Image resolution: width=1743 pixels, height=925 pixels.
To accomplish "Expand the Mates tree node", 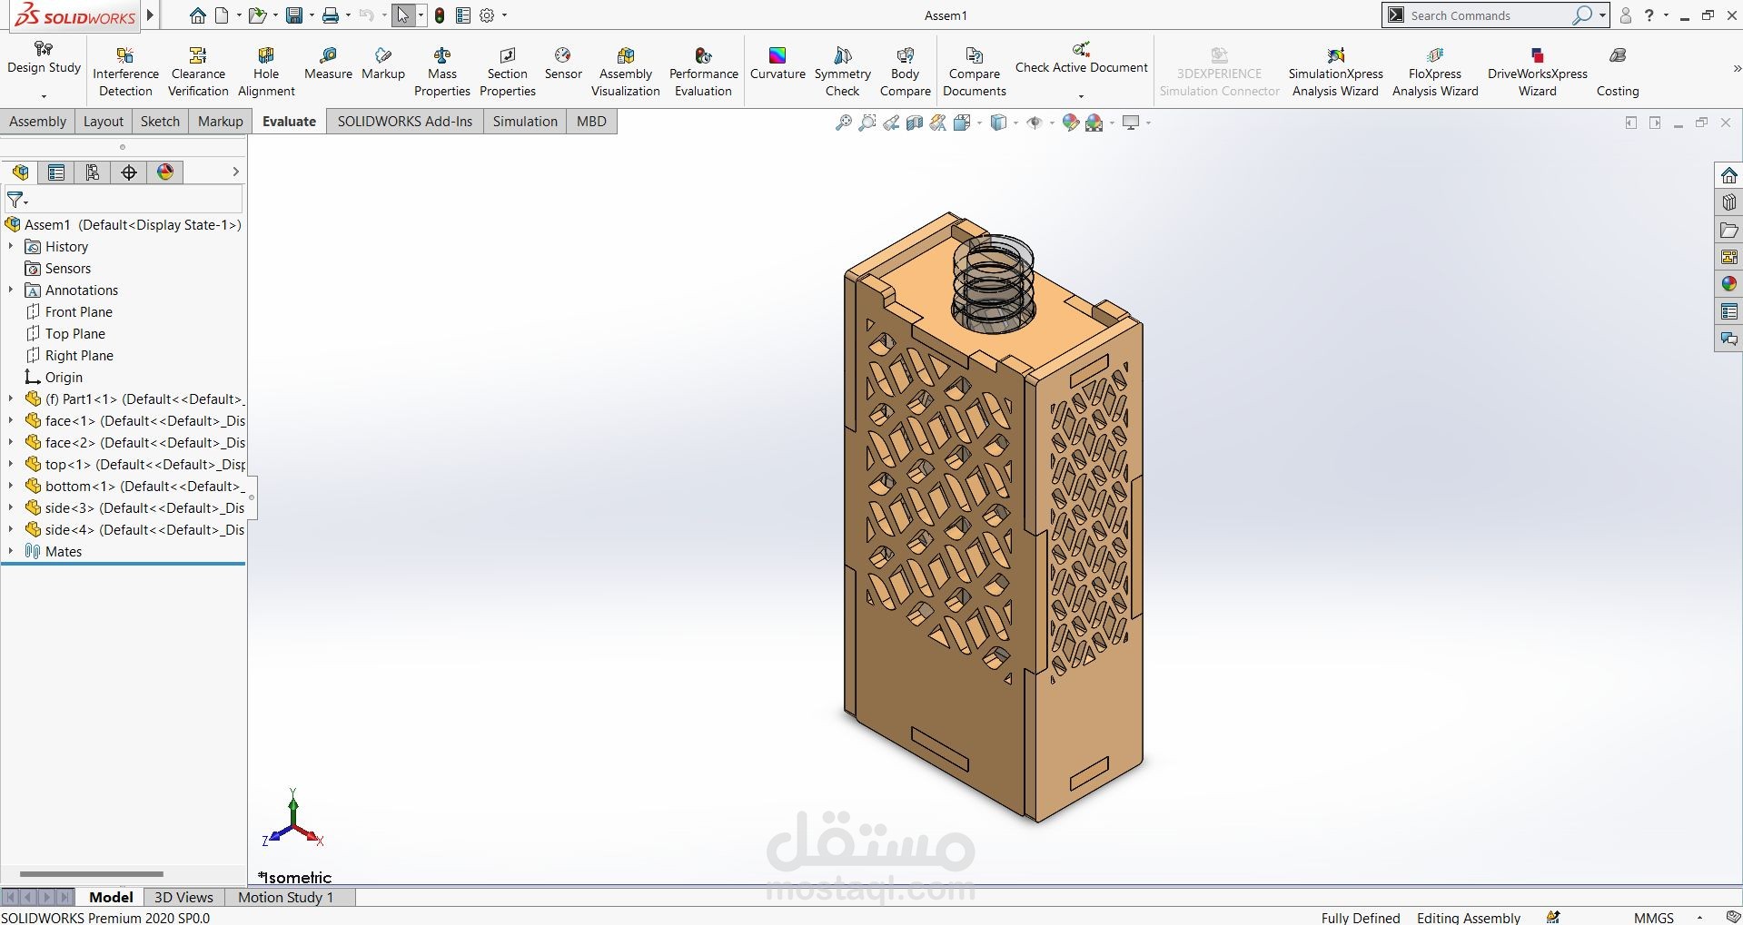I will tap(10, 551).
